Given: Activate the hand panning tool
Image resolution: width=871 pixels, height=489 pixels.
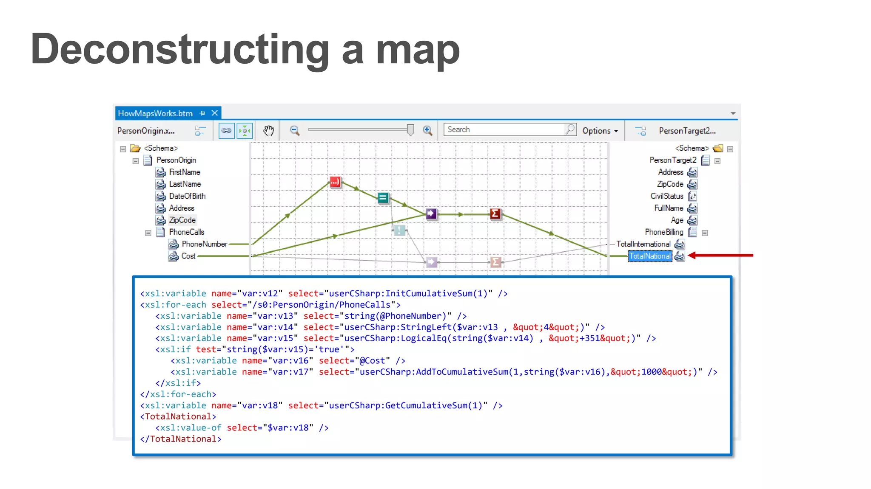Looking at the screenshot, I should (x=268, y=131).
